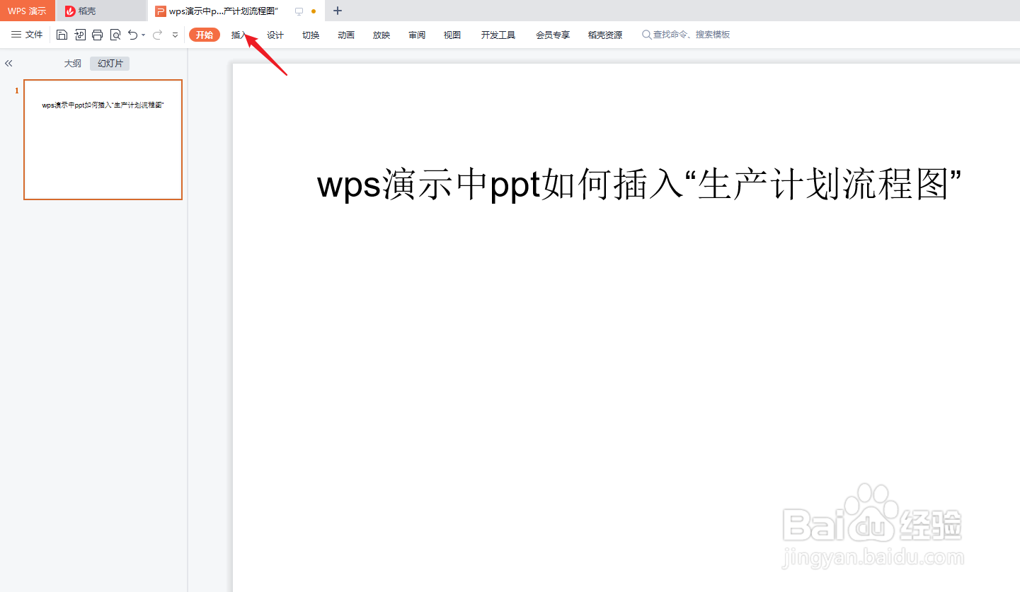Open the 开发工具 ribbon tab
The height and width of the screenshot is (592, 1020).
pyautogui.click(x=498, y=35)
